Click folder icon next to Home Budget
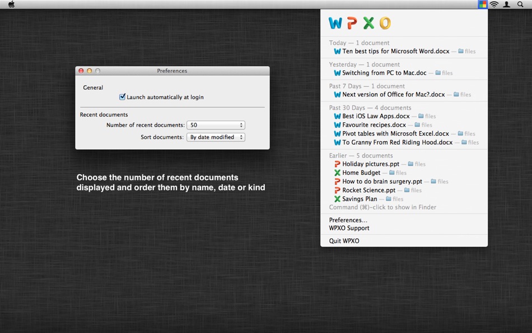Viewport: 532px width, 333px height. tap(391, 173)
